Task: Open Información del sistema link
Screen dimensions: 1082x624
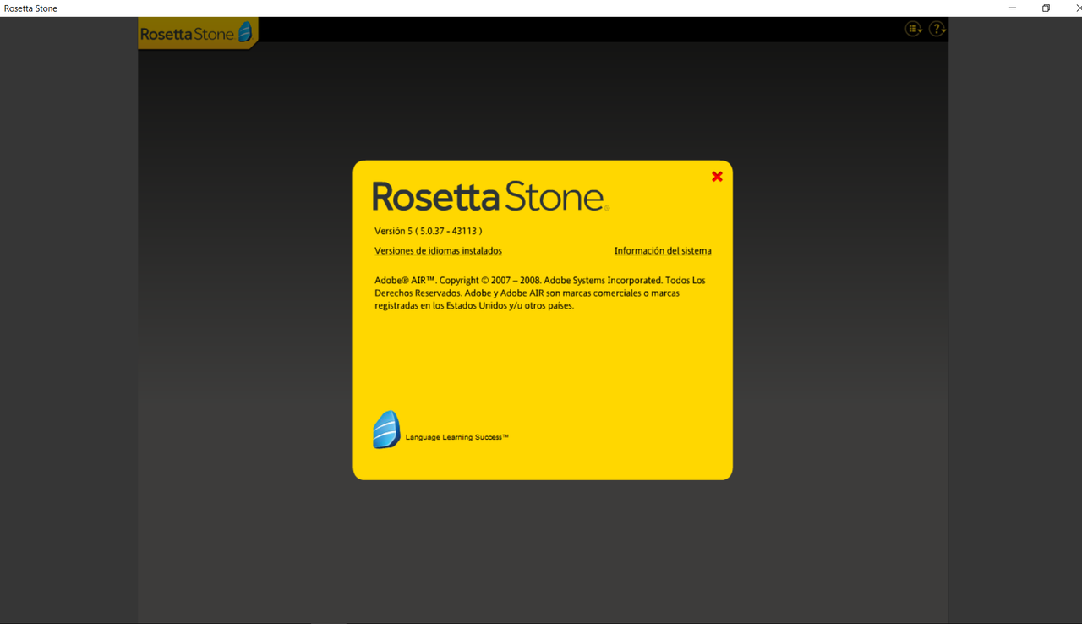Action: click(x=663, y=251)
